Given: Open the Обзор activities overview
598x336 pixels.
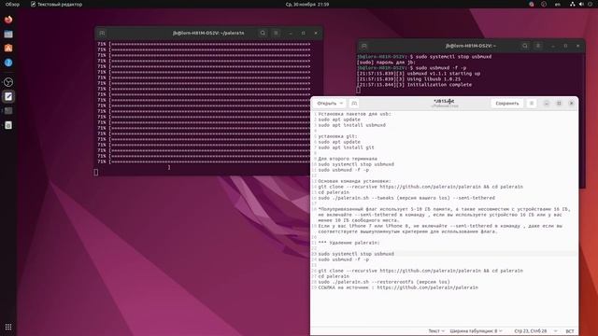Looking at the screenshot, I should [12, 4].
